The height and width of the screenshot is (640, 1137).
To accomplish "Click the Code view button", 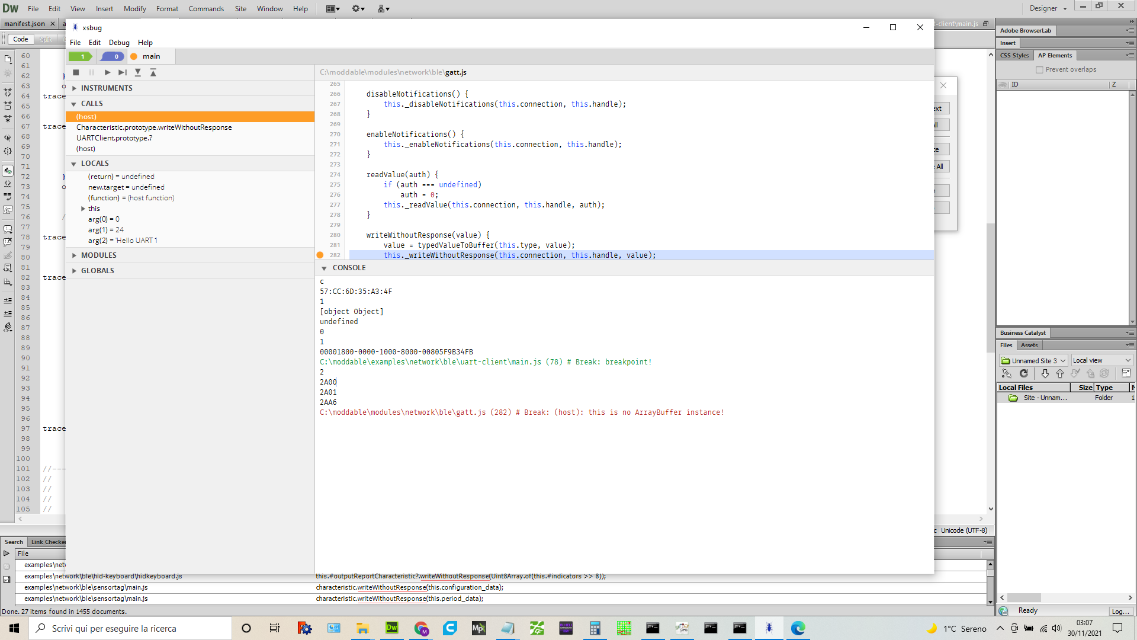I will coord(21,39).
